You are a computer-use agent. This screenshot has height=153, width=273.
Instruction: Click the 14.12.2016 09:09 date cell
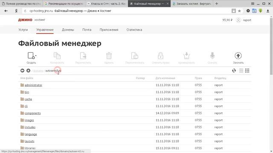[x=167, y=113]
